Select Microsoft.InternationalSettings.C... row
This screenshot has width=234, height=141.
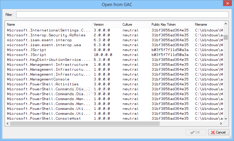point(115,30)
